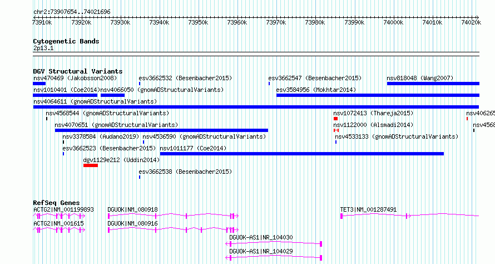Viewport: 495px width, 264px height.
Task: Open nsv4070651 gnomAD variant label
Action: (x=116, y=125)
